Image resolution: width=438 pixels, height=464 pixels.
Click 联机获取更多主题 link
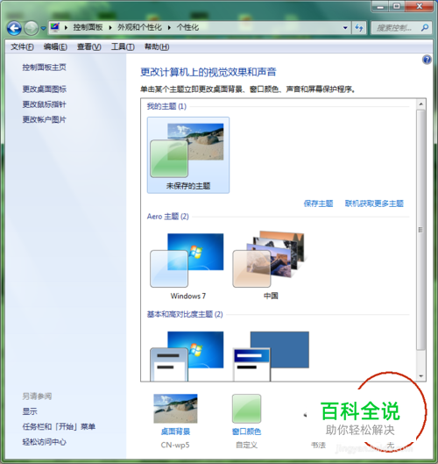pyautogui.click(x=374, y=203)
